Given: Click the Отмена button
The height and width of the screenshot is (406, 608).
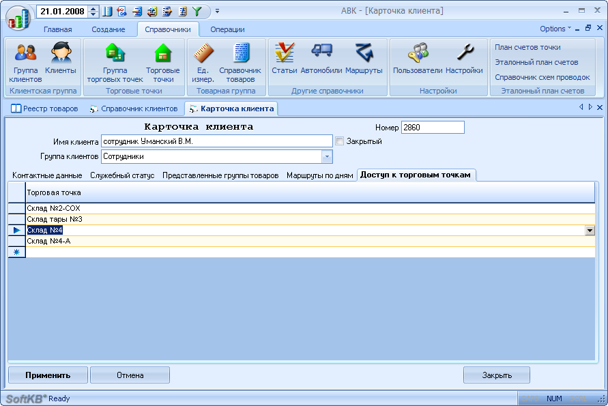Looking at the screenshot, I should coord(130,375).
